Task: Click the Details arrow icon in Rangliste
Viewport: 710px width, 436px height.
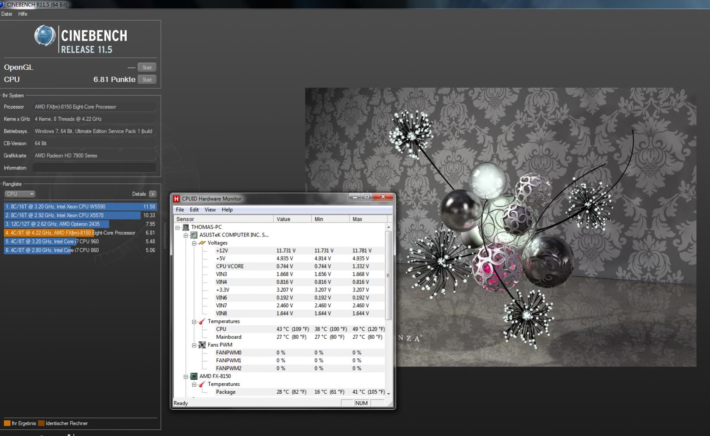Action: click(152, 194)
